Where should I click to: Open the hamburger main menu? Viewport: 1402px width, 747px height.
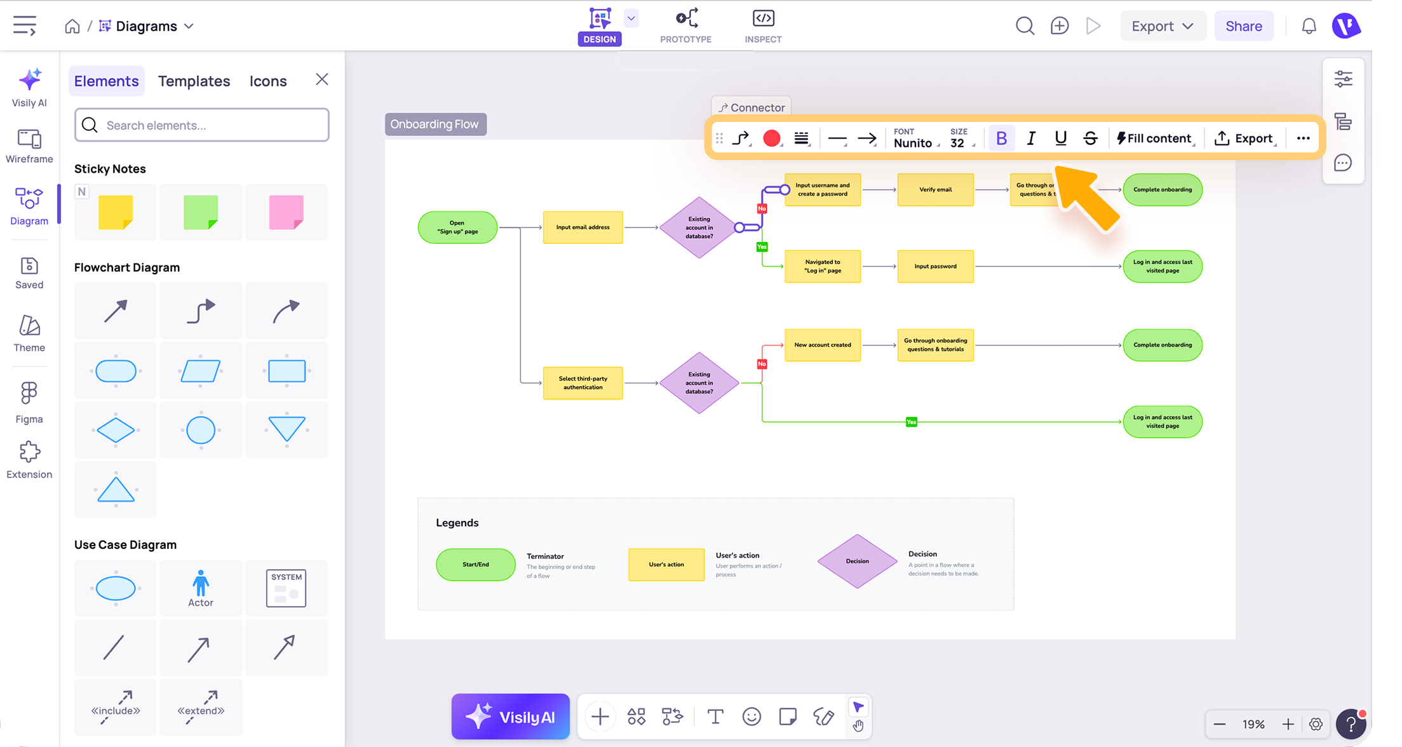25,26
